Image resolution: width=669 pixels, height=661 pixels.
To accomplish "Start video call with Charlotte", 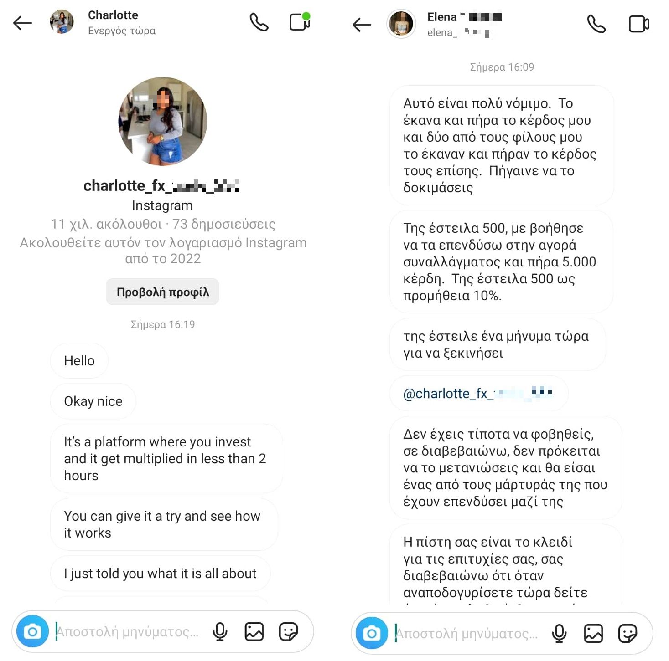I will click(300, 22).
